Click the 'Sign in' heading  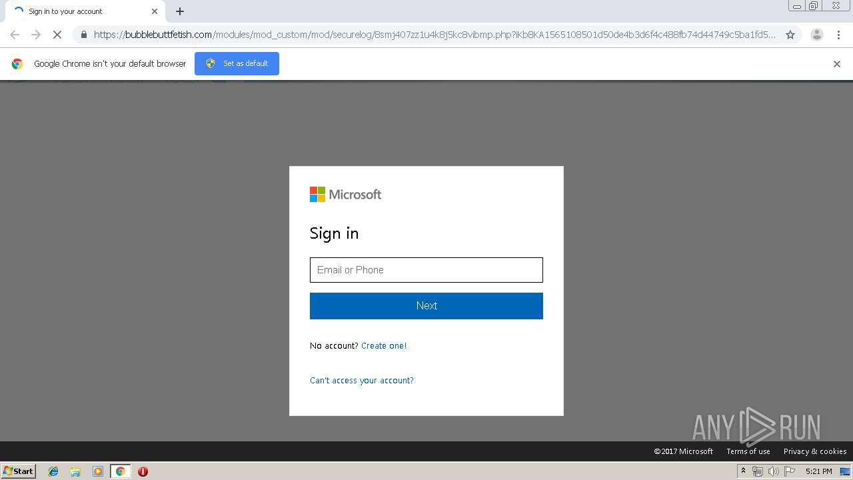click(334, 233)
